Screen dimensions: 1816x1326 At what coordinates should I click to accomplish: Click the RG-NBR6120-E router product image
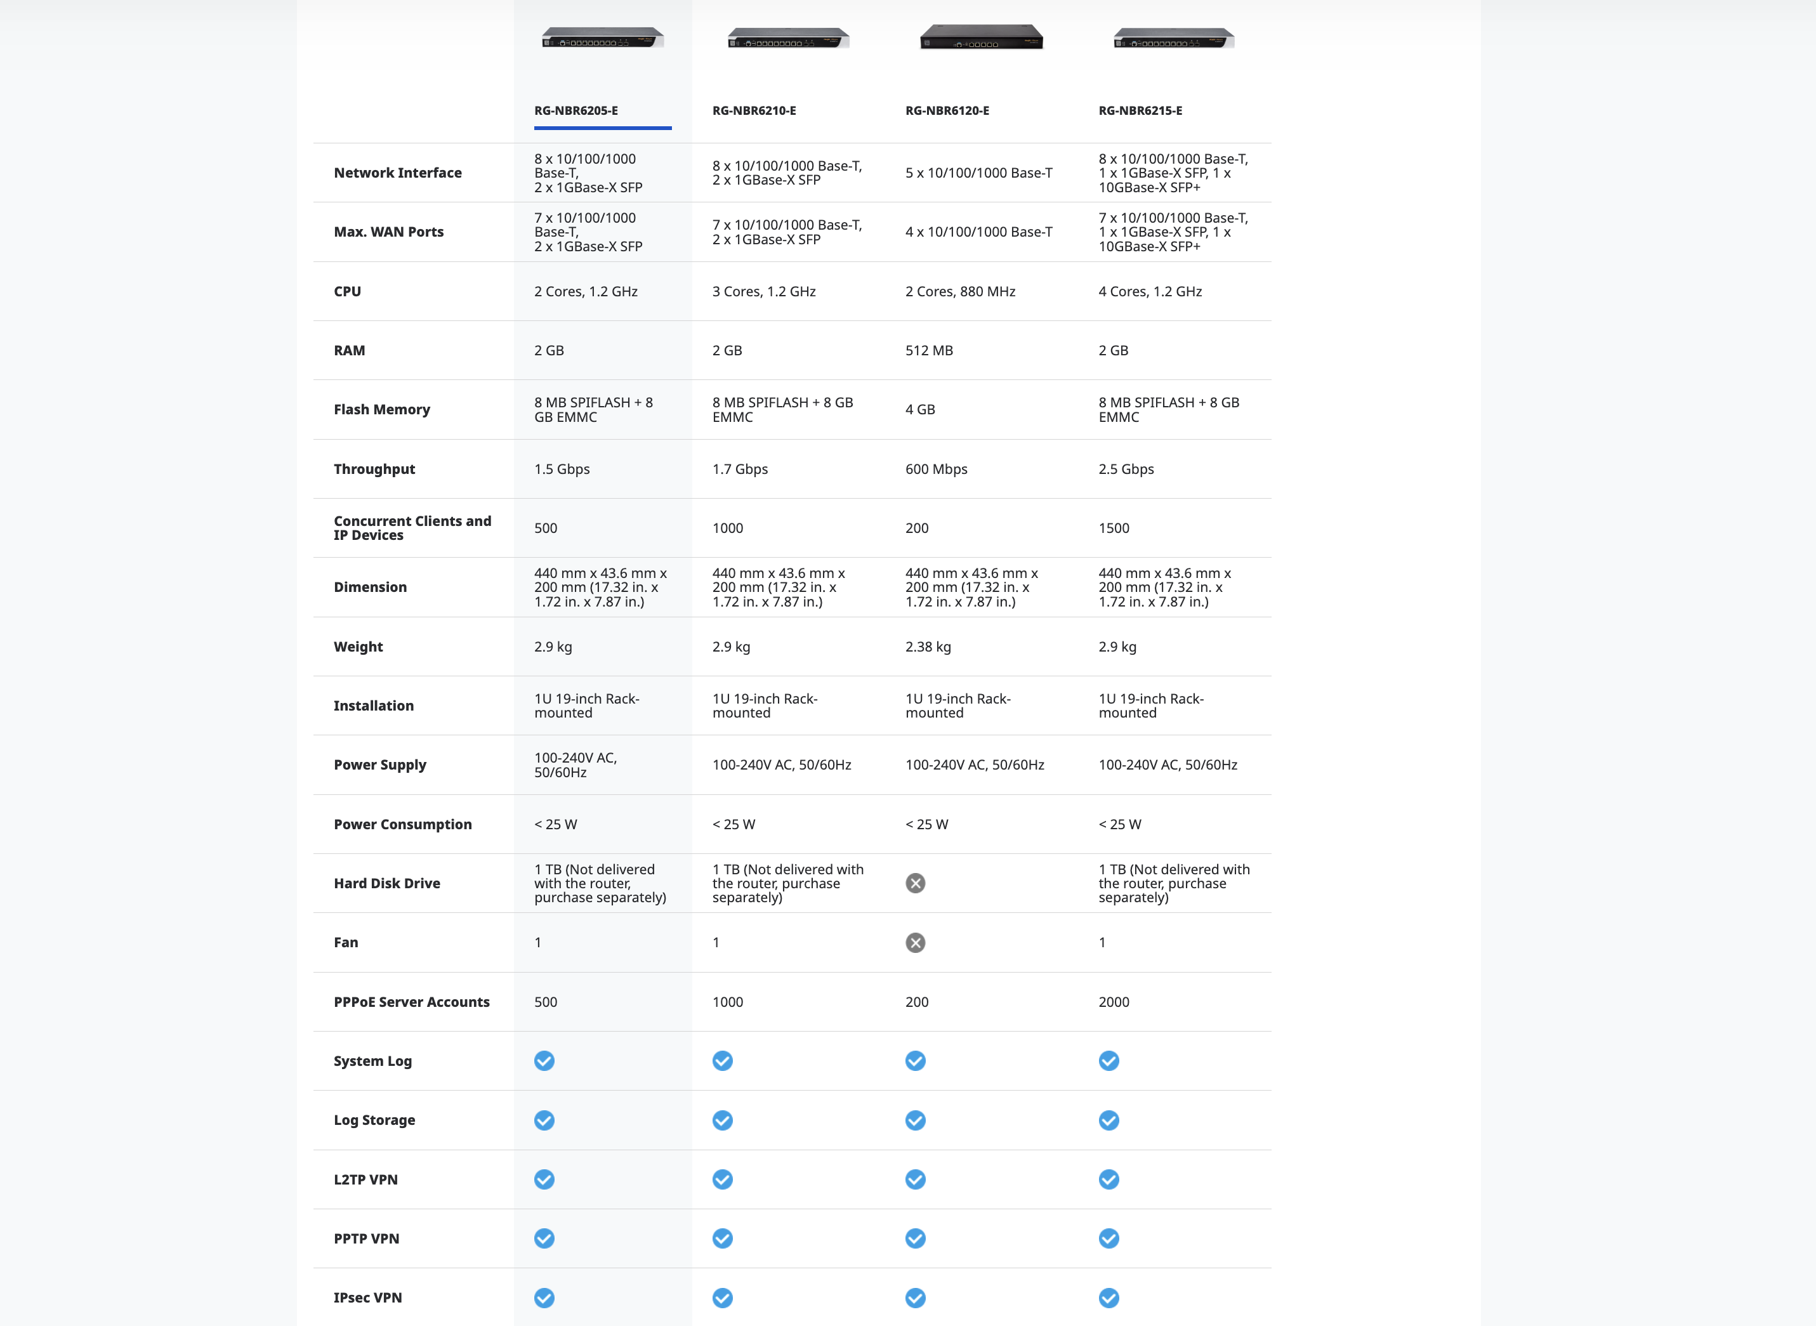(981, 37)
